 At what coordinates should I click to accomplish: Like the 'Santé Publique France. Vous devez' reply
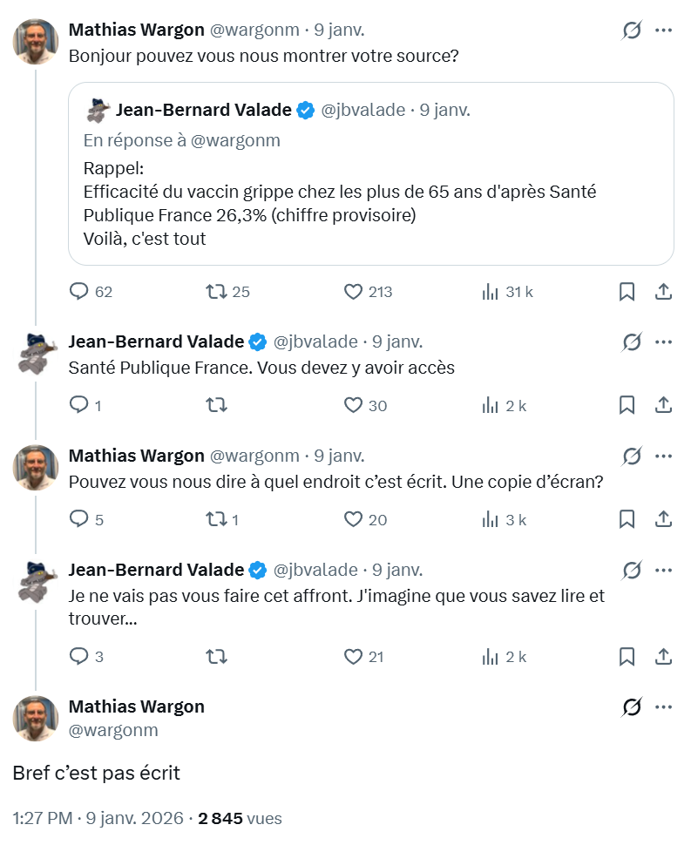pos(353,405)
